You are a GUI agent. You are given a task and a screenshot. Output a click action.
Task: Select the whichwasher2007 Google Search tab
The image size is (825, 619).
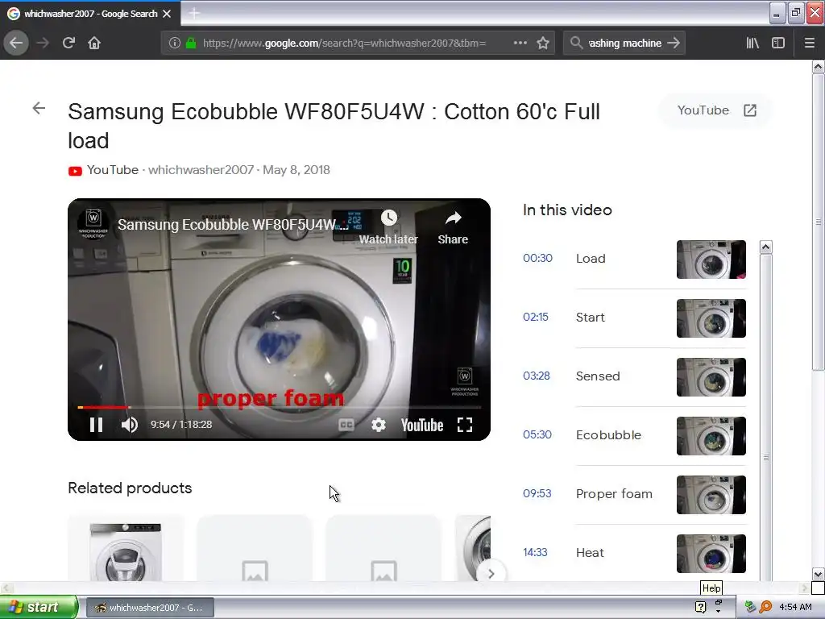90,14
